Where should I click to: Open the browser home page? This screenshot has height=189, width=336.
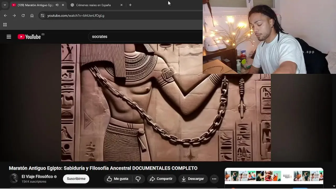click(32, 15)
